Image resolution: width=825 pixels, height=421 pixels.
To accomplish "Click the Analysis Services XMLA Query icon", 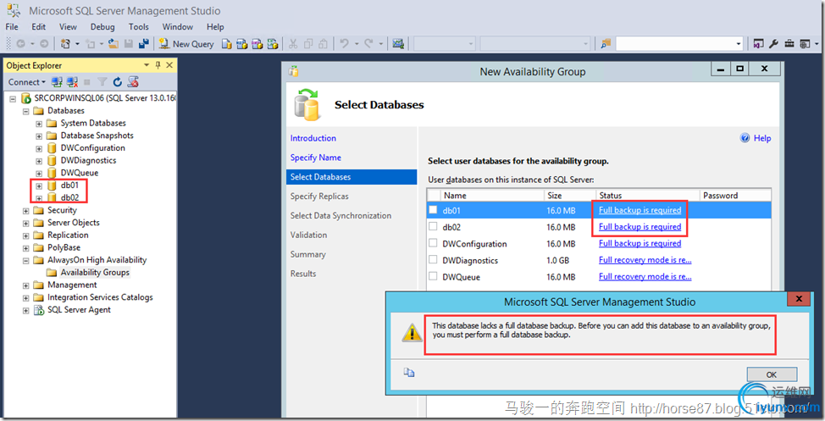I will pyautogui.click(x=273, y=44).
